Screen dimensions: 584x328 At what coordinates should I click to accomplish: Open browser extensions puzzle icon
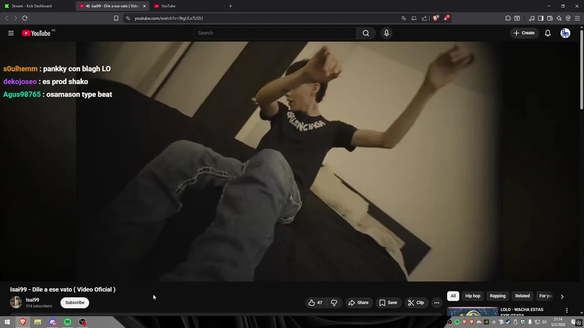pos(508,18)
